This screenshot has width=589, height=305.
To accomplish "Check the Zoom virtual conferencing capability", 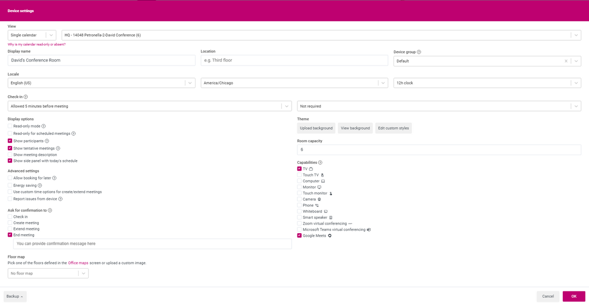I will click(x=299, y=223).
